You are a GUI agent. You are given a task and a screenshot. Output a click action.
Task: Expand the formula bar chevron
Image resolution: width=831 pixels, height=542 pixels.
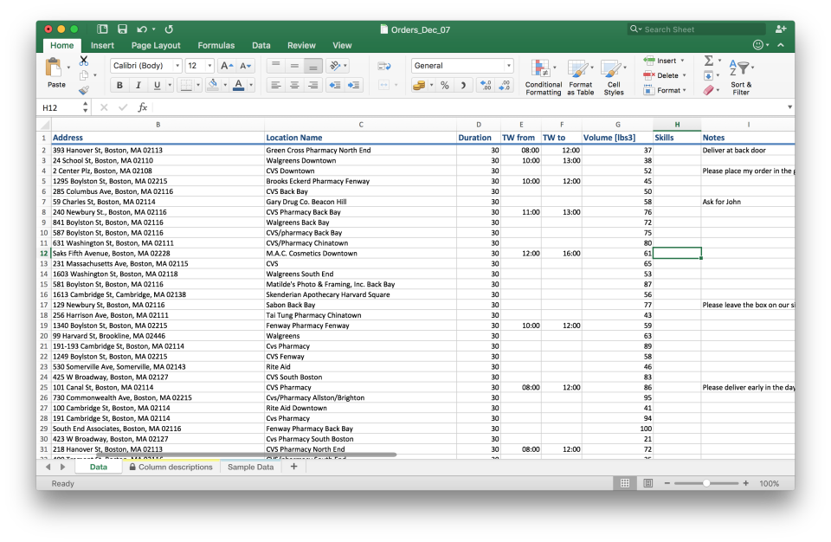pos(789,107)
